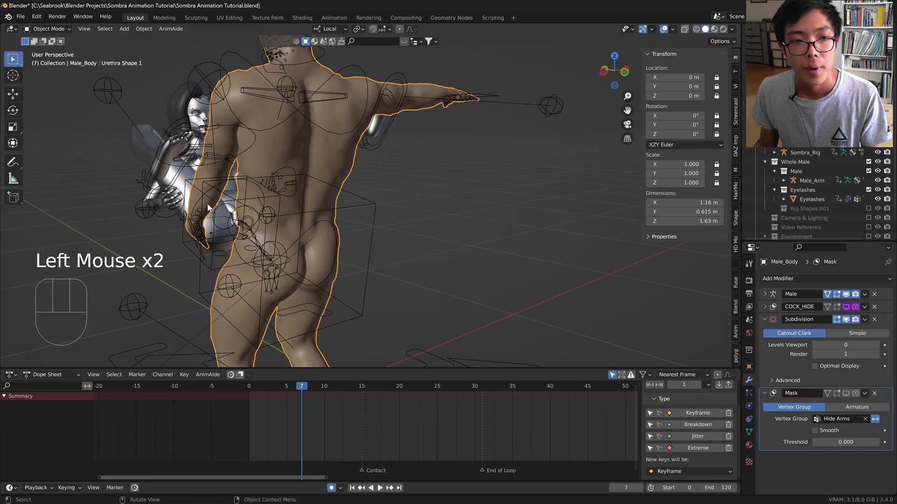This screenshot has width=897, height=504.
Task: Select the Armature mask mode button
Action: [x=857, y=407]
